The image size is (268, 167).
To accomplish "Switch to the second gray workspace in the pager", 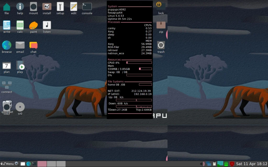I will [x=51, y=164].
